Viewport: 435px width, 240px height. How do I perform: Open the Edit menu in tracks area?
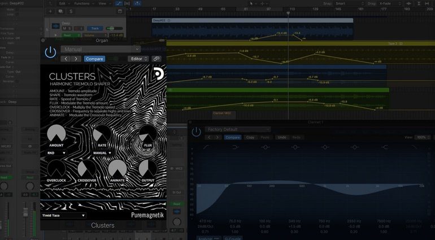64,3
